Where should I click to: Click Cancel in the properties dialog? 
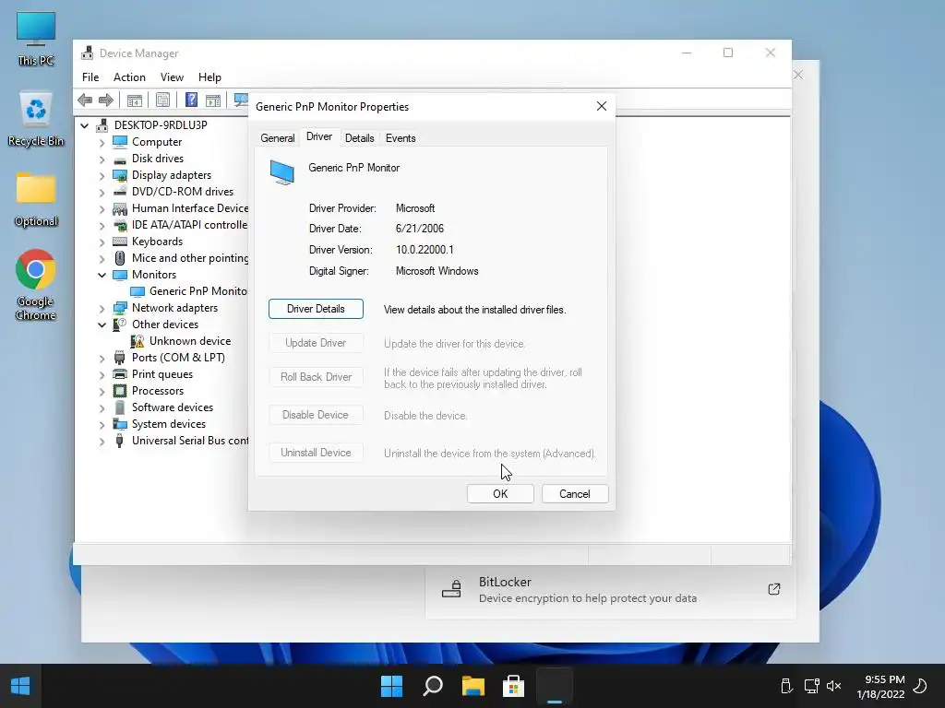tap(575, 494)
